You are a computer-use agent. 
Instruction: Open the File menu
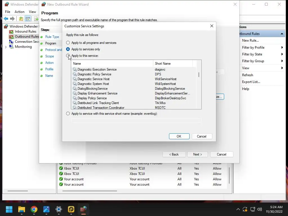[8, 12]
